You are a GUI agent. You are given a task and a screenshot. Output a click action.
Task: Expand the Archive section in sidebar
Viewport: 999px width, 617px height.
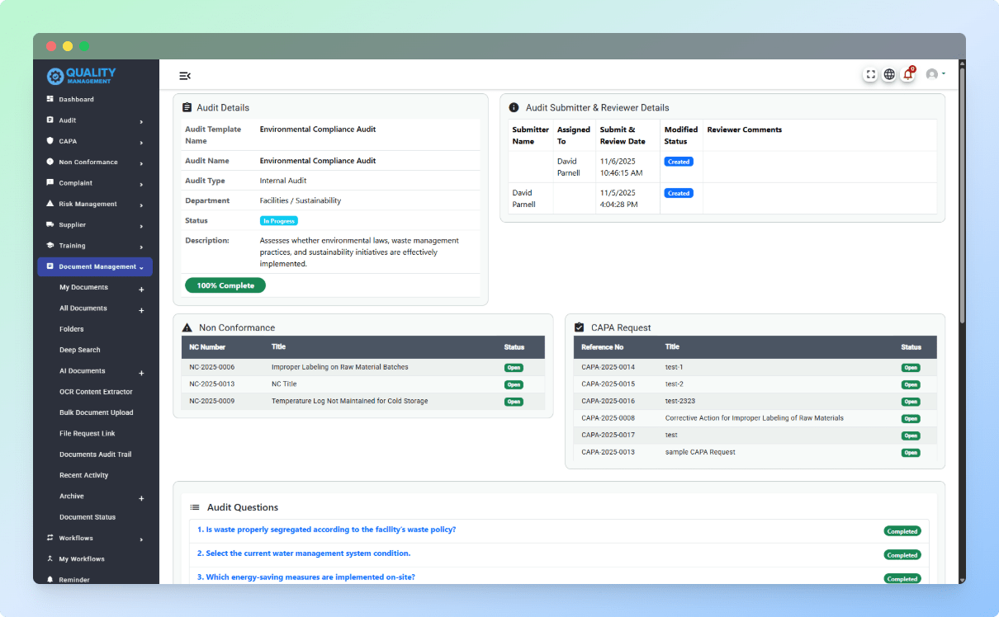click(141, 496)
